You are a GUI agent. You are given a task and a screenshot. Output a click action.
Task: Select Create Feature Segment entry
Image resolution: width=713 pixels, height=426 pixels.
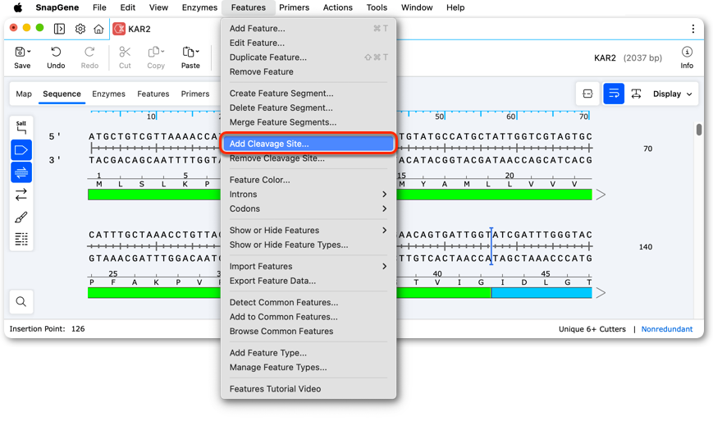(x=309, y=94)
